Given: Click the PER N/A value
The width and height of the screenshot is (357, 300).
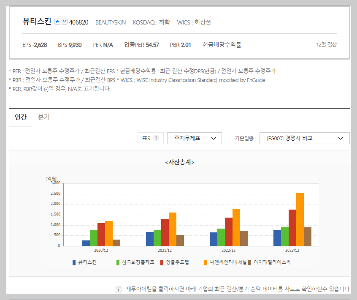Looking at the screenshot, I should (103, 45).
